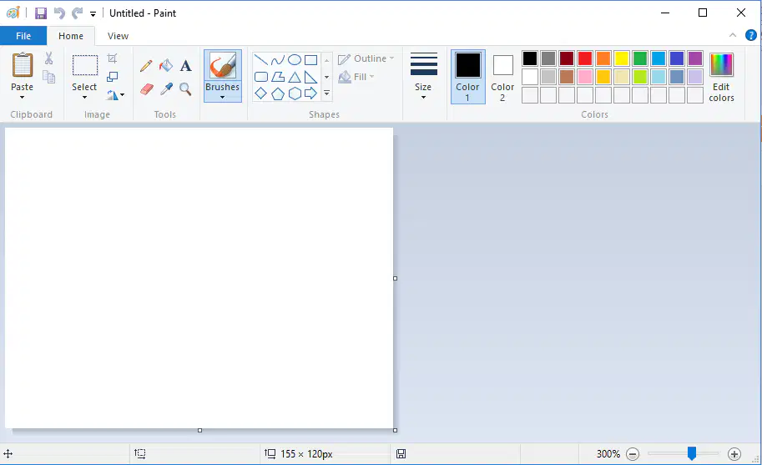Viewport: 762px width, 465px height.
Task: Click the zoom slider handle
Action: click(692, 453)
